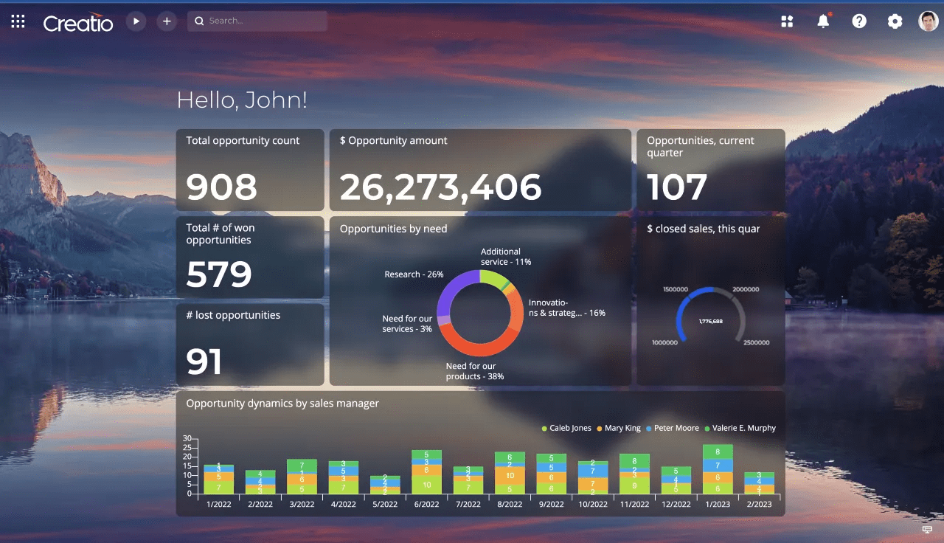The width and height of the screenshot is (944, 543).
Task: Click the plus quick-add button
Action: [x=167, y=21]
